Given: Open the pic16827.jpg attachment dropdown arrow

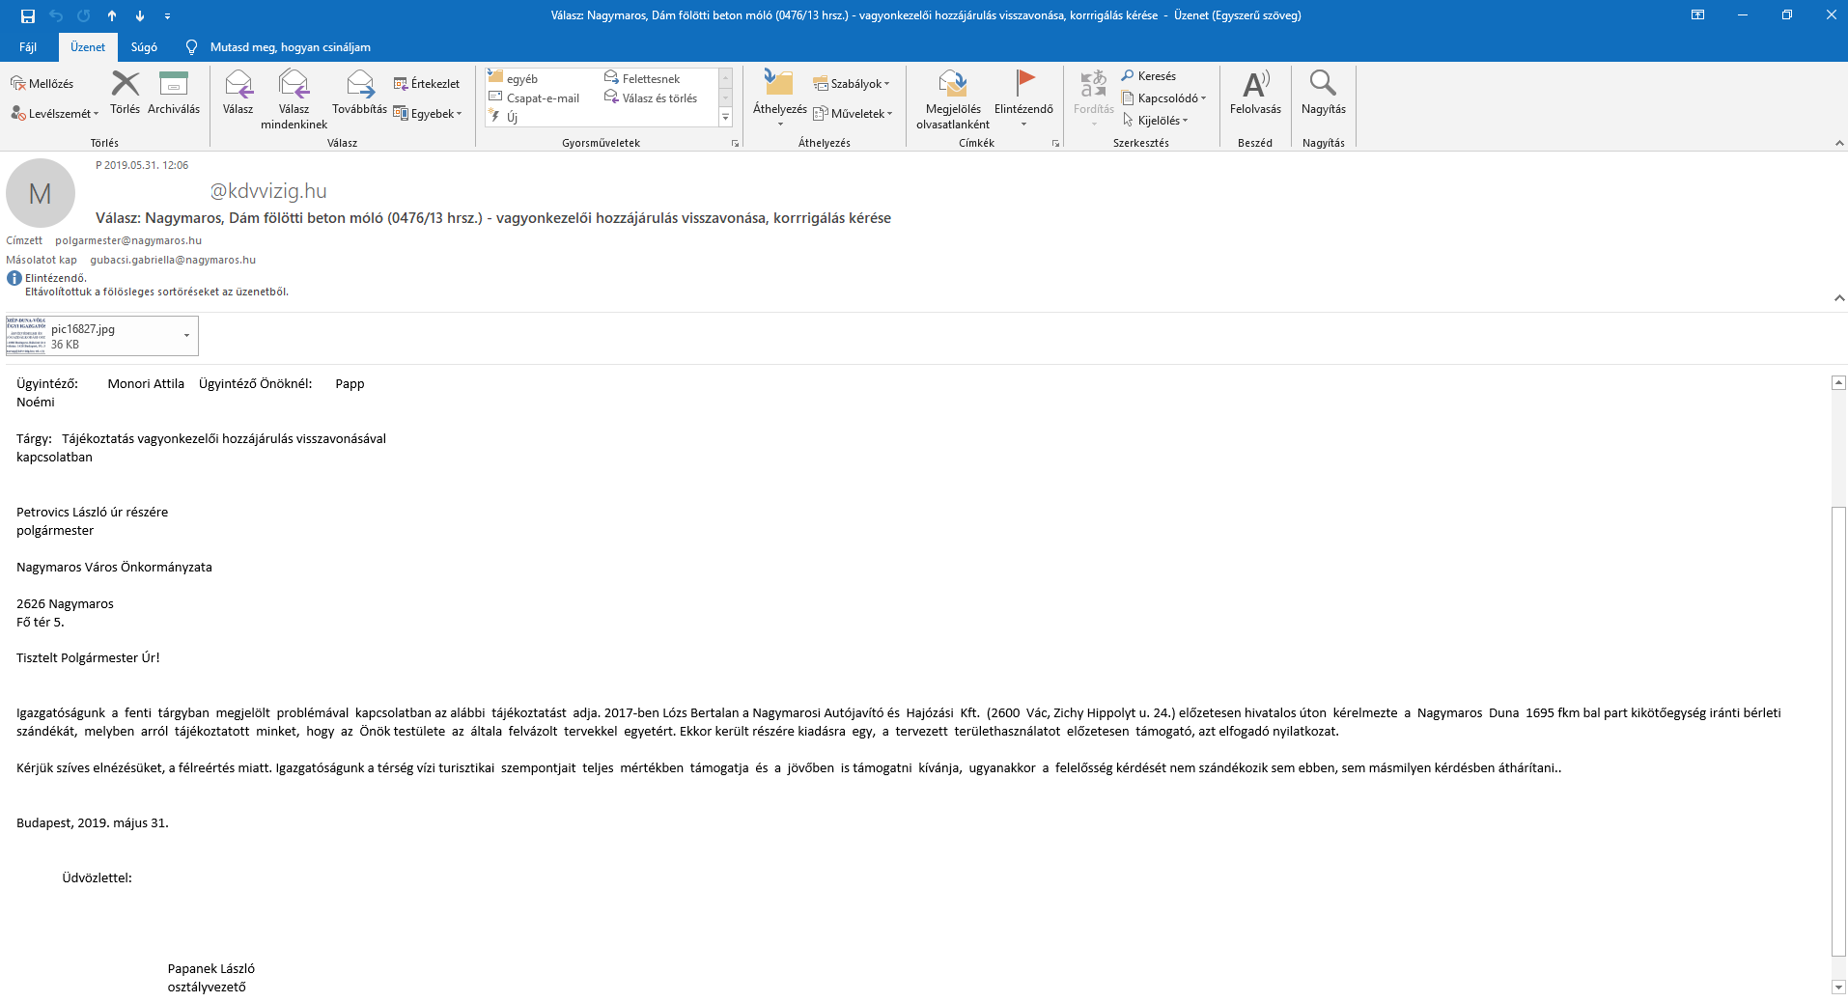Looking at the screenshot, I should pos(186,336).
